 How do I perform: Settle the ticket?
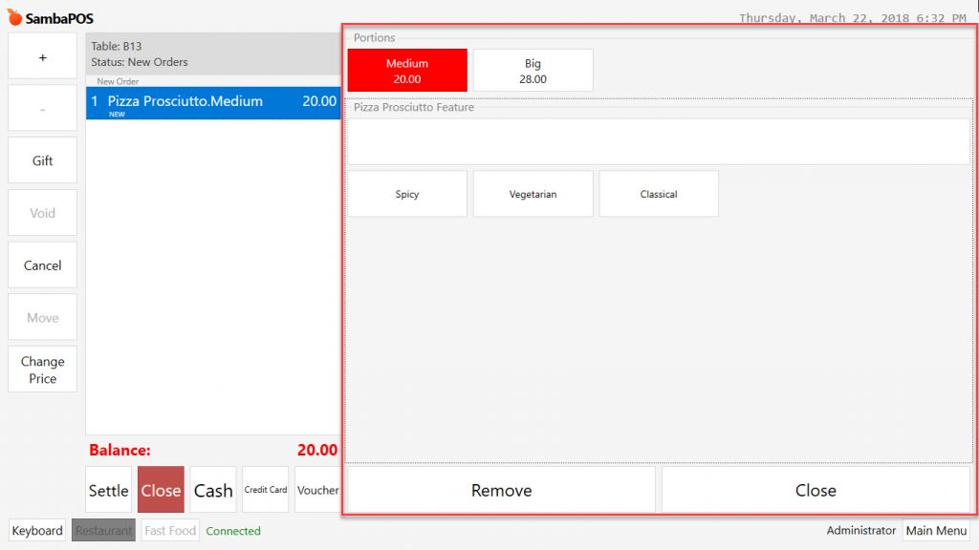pos(109,490)
